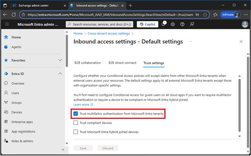This screenshot has height=156, width=251.
Task: Add page to favorites star icon
Action: coord(205,15)
